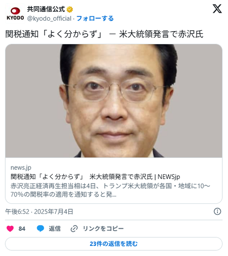Click the chain link copy icon
This screenshot has width=228, height=256.
(x=74, y=228)
